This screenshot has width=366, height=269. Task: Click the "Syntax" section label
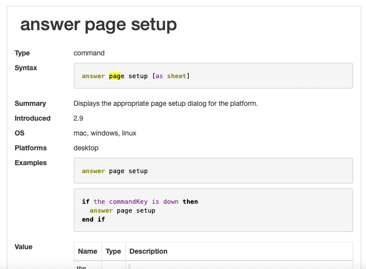26,68
